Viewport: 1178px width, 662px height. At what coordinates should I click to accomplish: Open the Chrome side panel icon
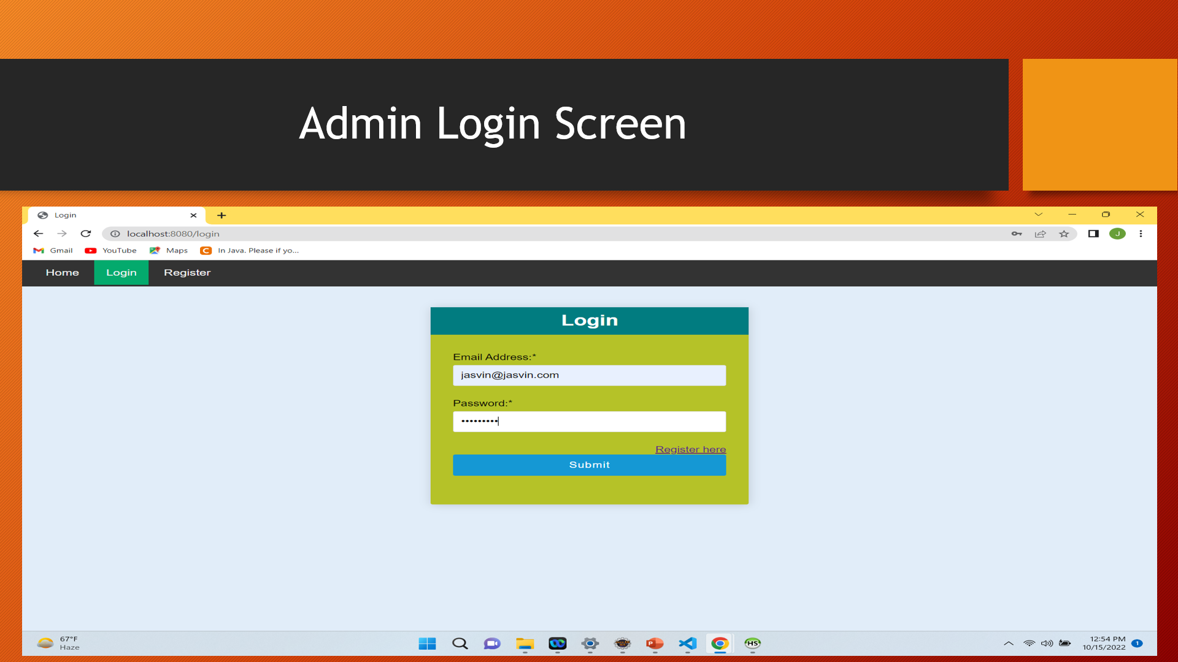(x=1093, y=234)
